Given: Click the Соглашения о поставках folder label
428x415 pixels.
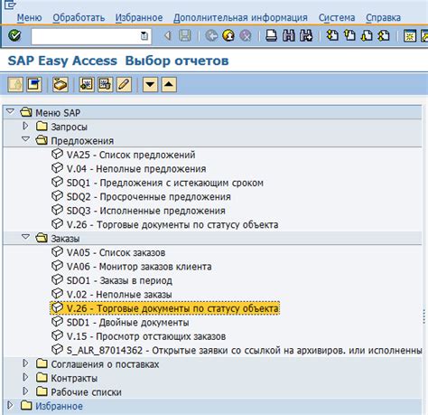Looking at the screenshot, I should 105,364.
